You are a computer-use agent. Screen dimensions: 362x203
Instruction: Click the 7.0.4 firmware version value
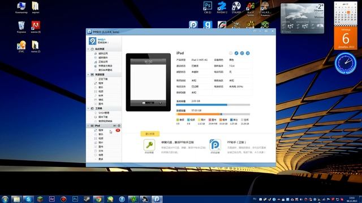(232, 66)
